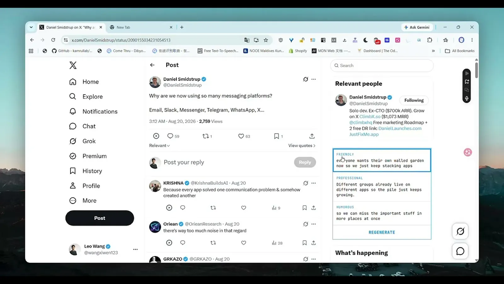Expand hidden bookmarks chevron
Viewport: 504px width, 284px height.
[x=433, y=51]
